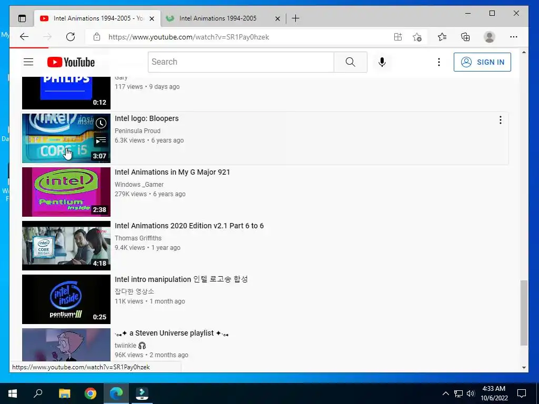Click the Microsoft Edge taskbar icon
The image size is (539, 404).
click(116, 393)
